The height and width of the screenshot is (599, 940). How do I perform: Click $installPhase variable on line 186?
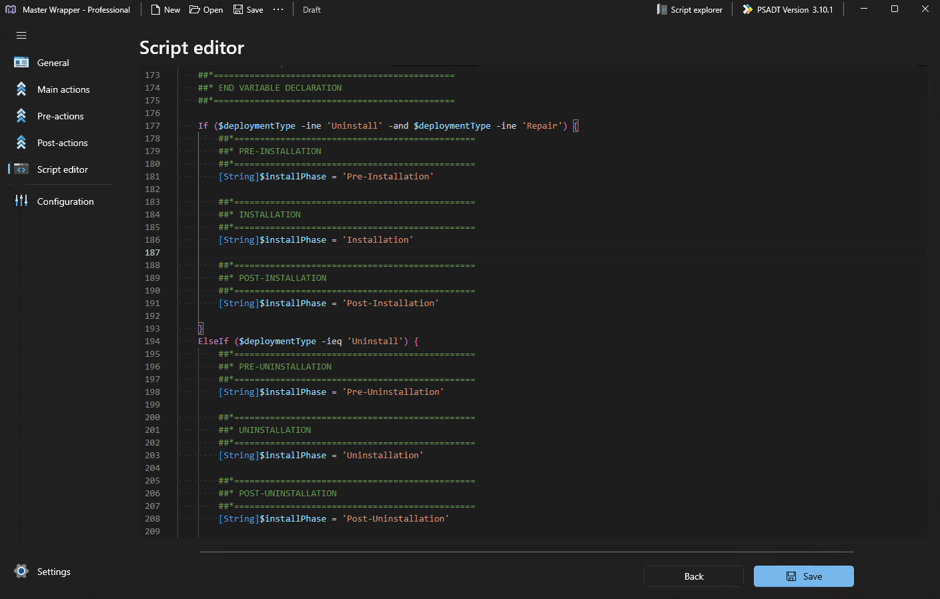pyautogui.click(x=293, y=240)
